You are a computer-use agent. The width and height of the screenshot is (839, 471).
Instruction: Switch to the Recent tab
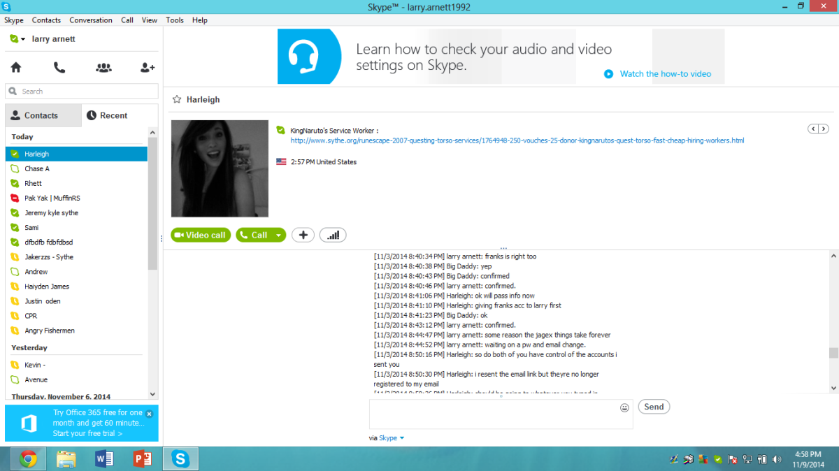120,115
